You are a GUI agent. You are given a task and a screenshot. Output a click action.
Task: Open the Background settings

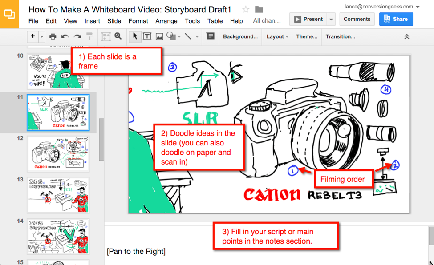(x=240, y=37)
